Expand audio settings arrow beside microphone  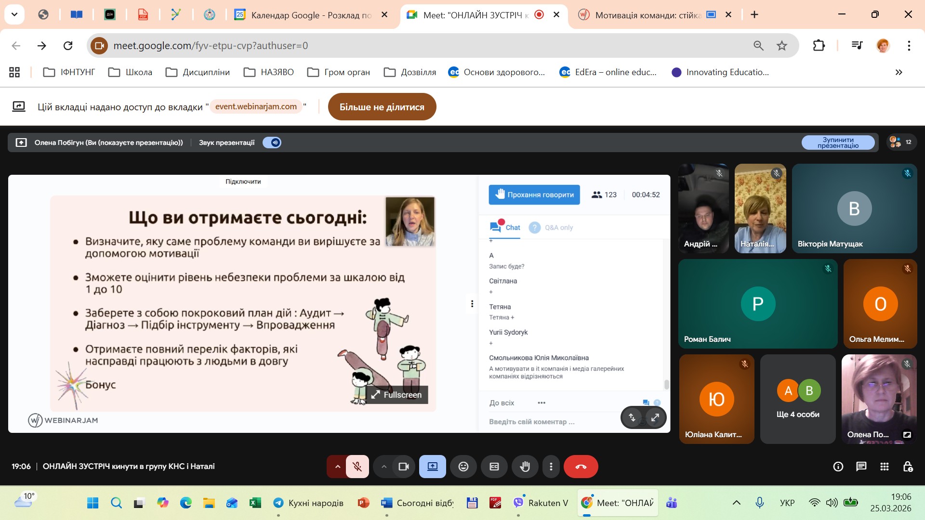[x=337, y=467]
